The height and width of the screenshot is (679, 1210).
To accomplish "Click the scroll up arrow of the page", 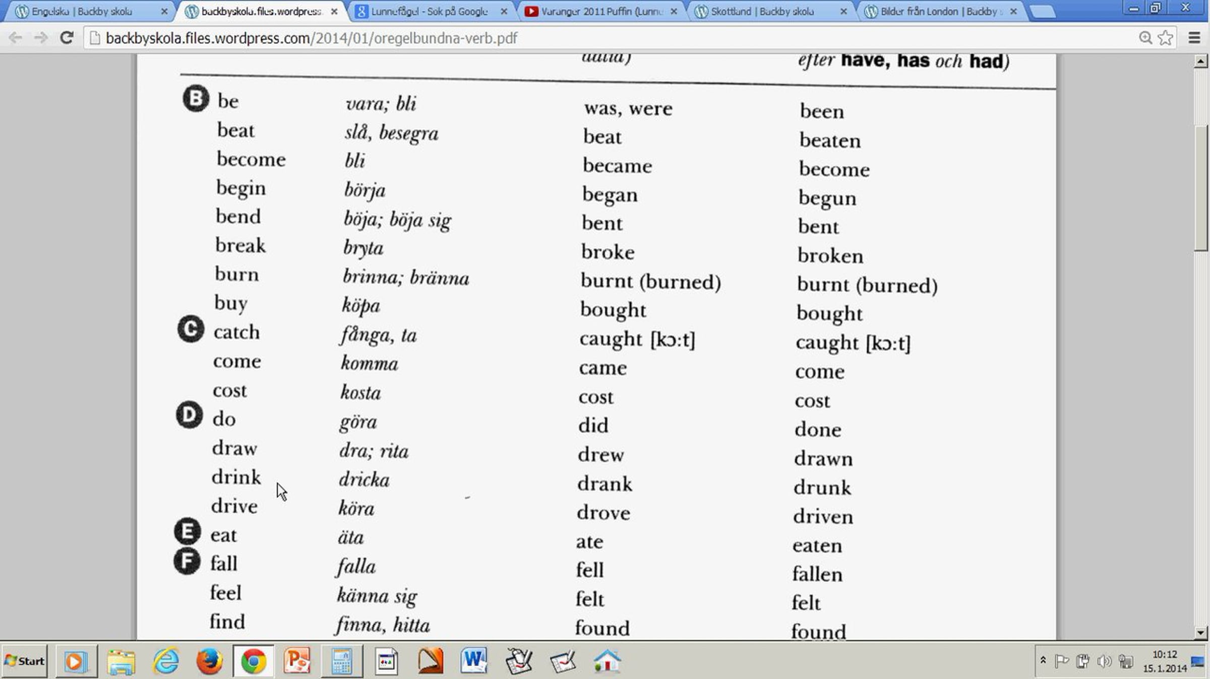I will pyautogui.click(x=1200, y=61).
